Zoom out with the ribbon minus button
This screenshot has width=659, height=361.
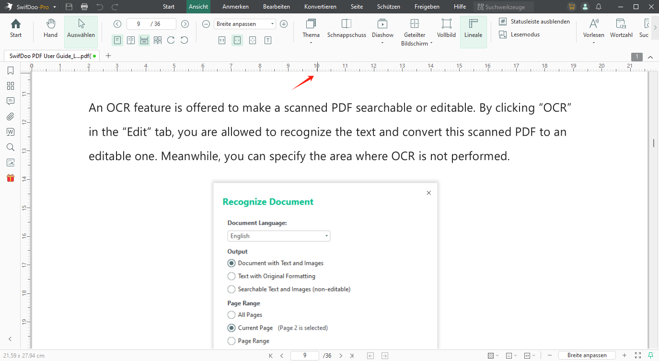coord(206,24)
